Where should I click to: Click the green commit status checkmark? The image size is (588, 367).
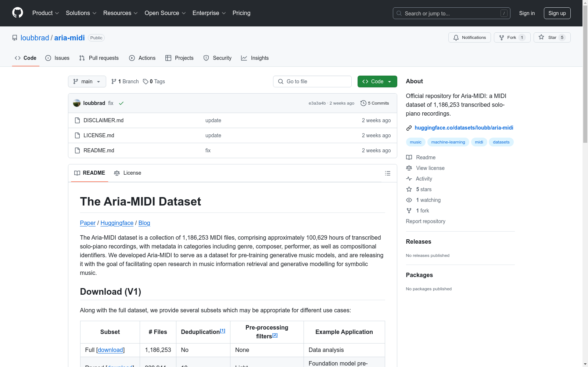tap(121, 103)
